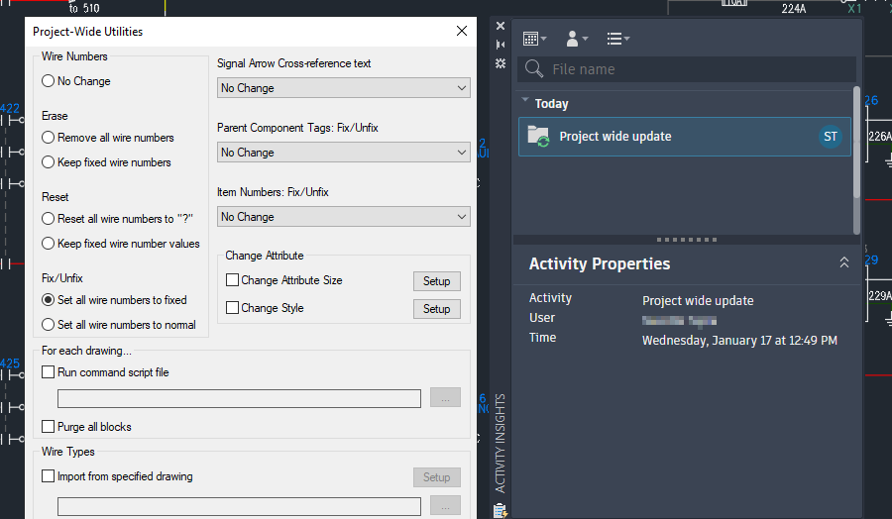892x519 pixels.
Task: Click the auto-hide palette icon
Action: click(x=501, y=45)
